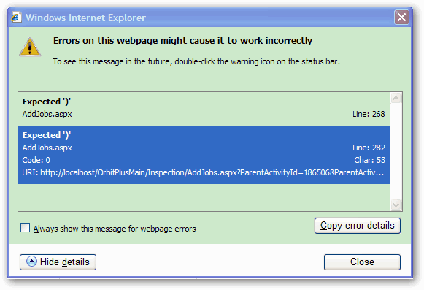This screenshot has height=290, width=424.
Task: Click the scrollbar up arrow in error list
Action: tap(396, 99)
